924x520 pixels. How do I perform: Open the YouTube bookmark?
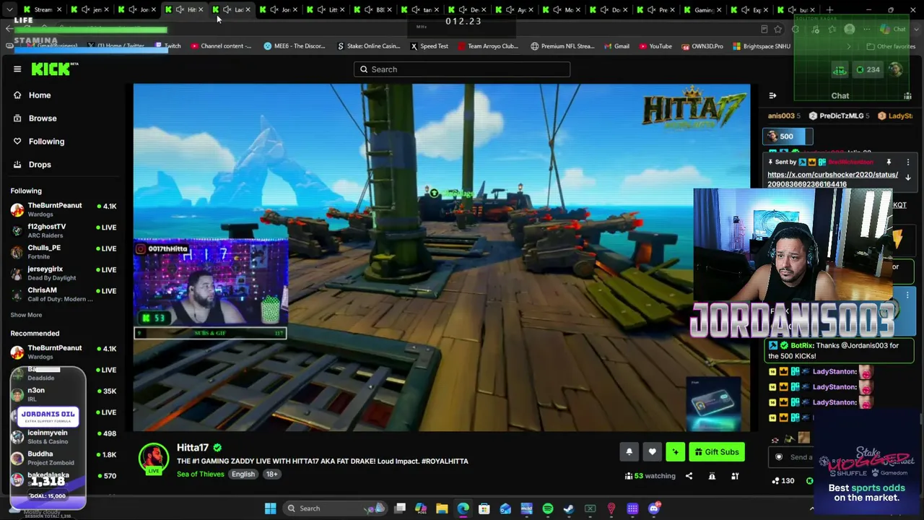click(x=655, y=46)
